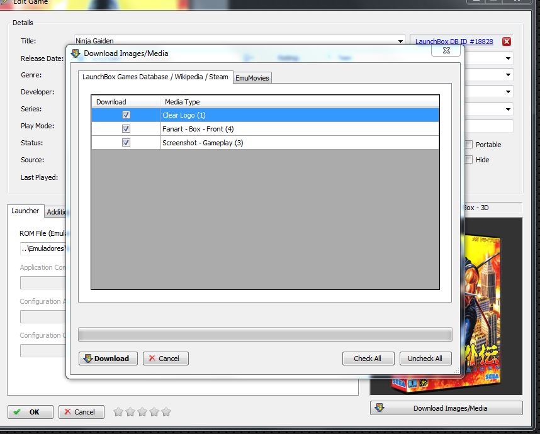
Task: Tick the Hide checkbox in Edit Game
Action: click(469, 160)
